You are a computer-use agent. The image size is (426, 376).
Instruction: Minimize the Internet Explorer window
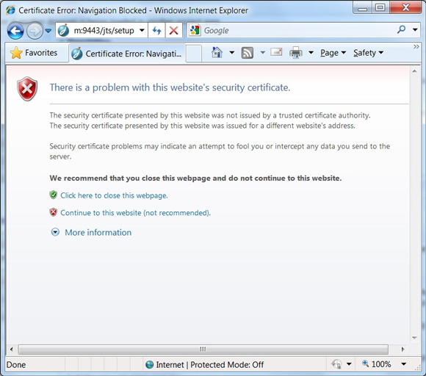point(362,8)
